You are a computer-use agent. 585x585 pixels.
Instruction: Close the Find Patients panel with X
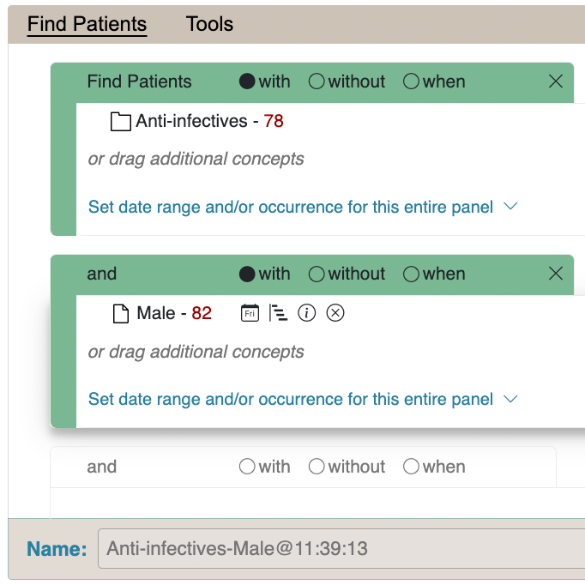coord(556,81)
